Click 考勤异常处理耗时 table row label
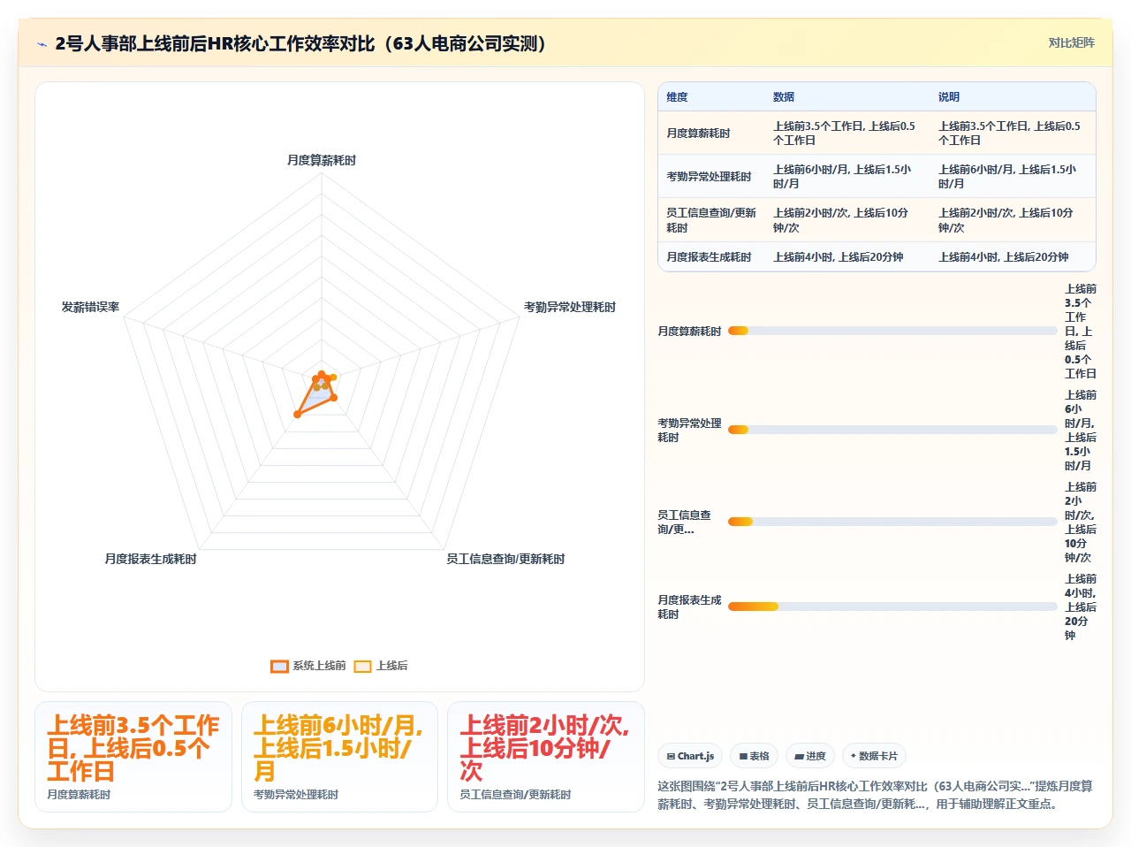The width and height of the screenshot is (1131, 847). click(x=709, y=177)
